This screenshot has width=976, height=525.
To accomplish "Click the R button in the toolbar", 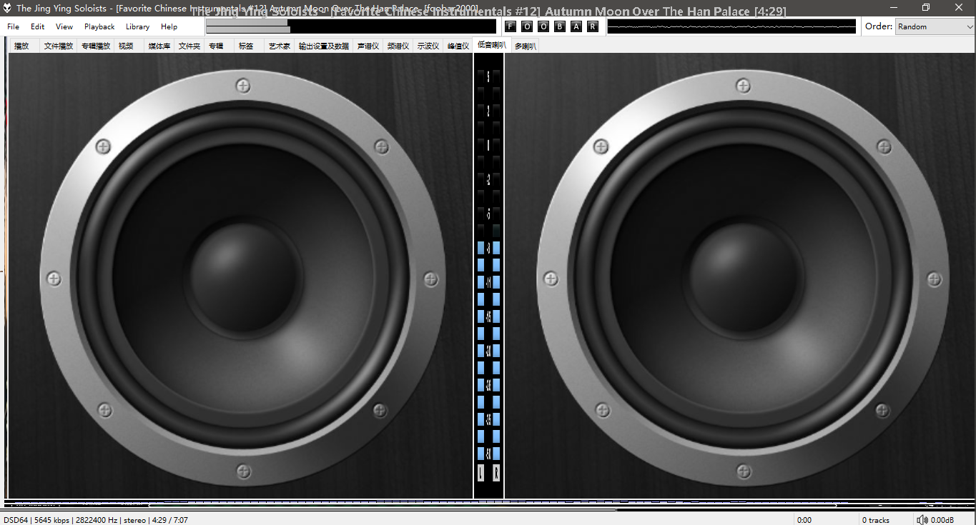I will click(593, 26).
